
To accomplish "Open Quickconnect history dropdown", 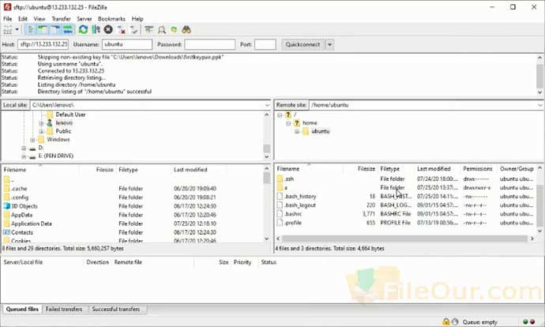I will [329, 44].
